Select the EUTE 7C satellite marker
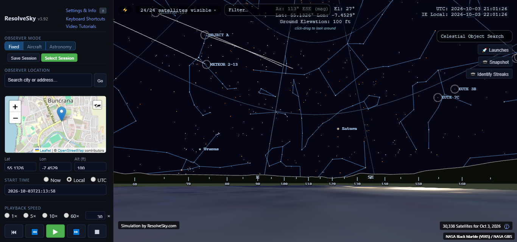This screenshot has height=242, width=517. coord(438,97)
